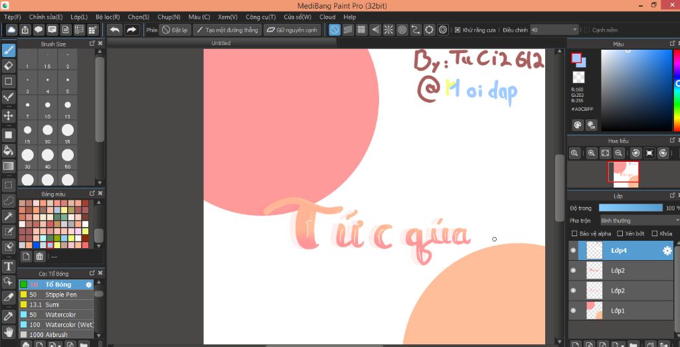Select the Move tool

(x=8, y=115)
